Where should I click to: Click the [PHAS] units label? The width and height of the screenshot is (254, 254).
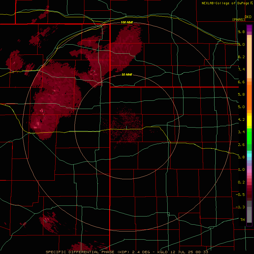[x=238, y=20]
